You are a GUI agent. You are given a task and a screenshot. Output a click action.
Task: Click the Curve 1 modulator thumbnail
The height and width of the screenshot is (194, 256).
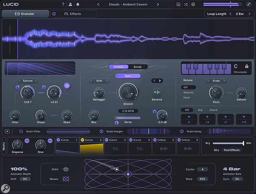67,148
